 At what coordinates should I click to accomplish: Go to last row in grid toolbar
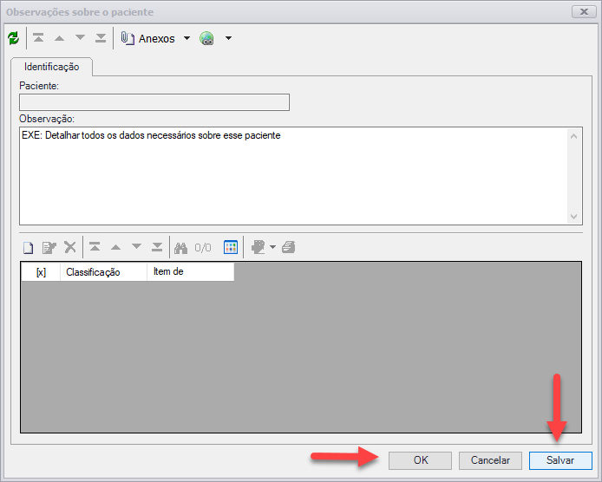coord(157,247)
